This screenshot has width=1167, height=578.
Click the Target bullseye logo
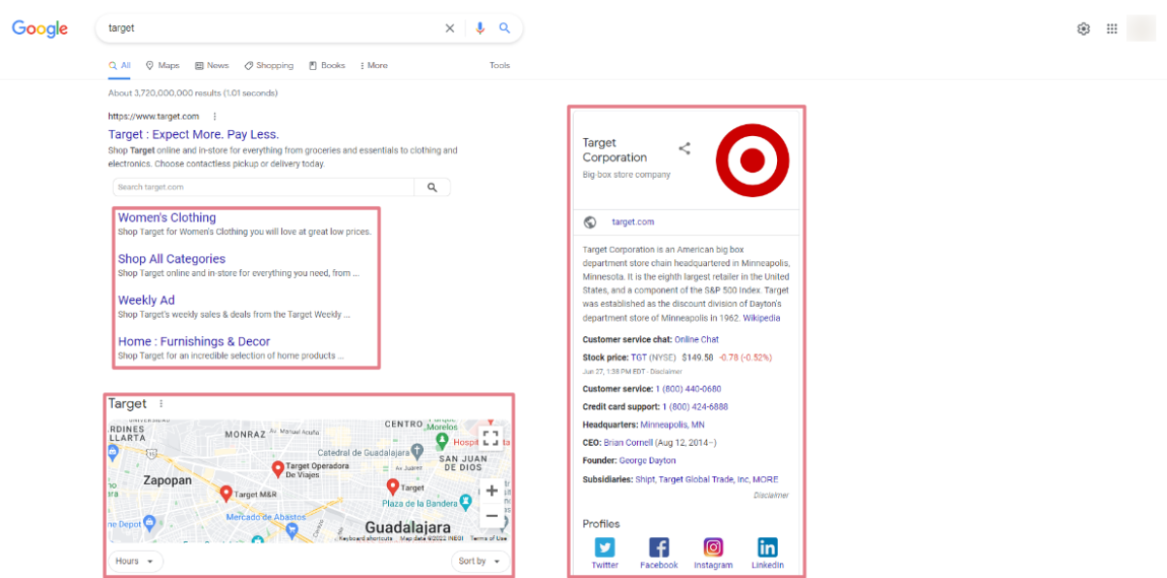tap(753, 159)
